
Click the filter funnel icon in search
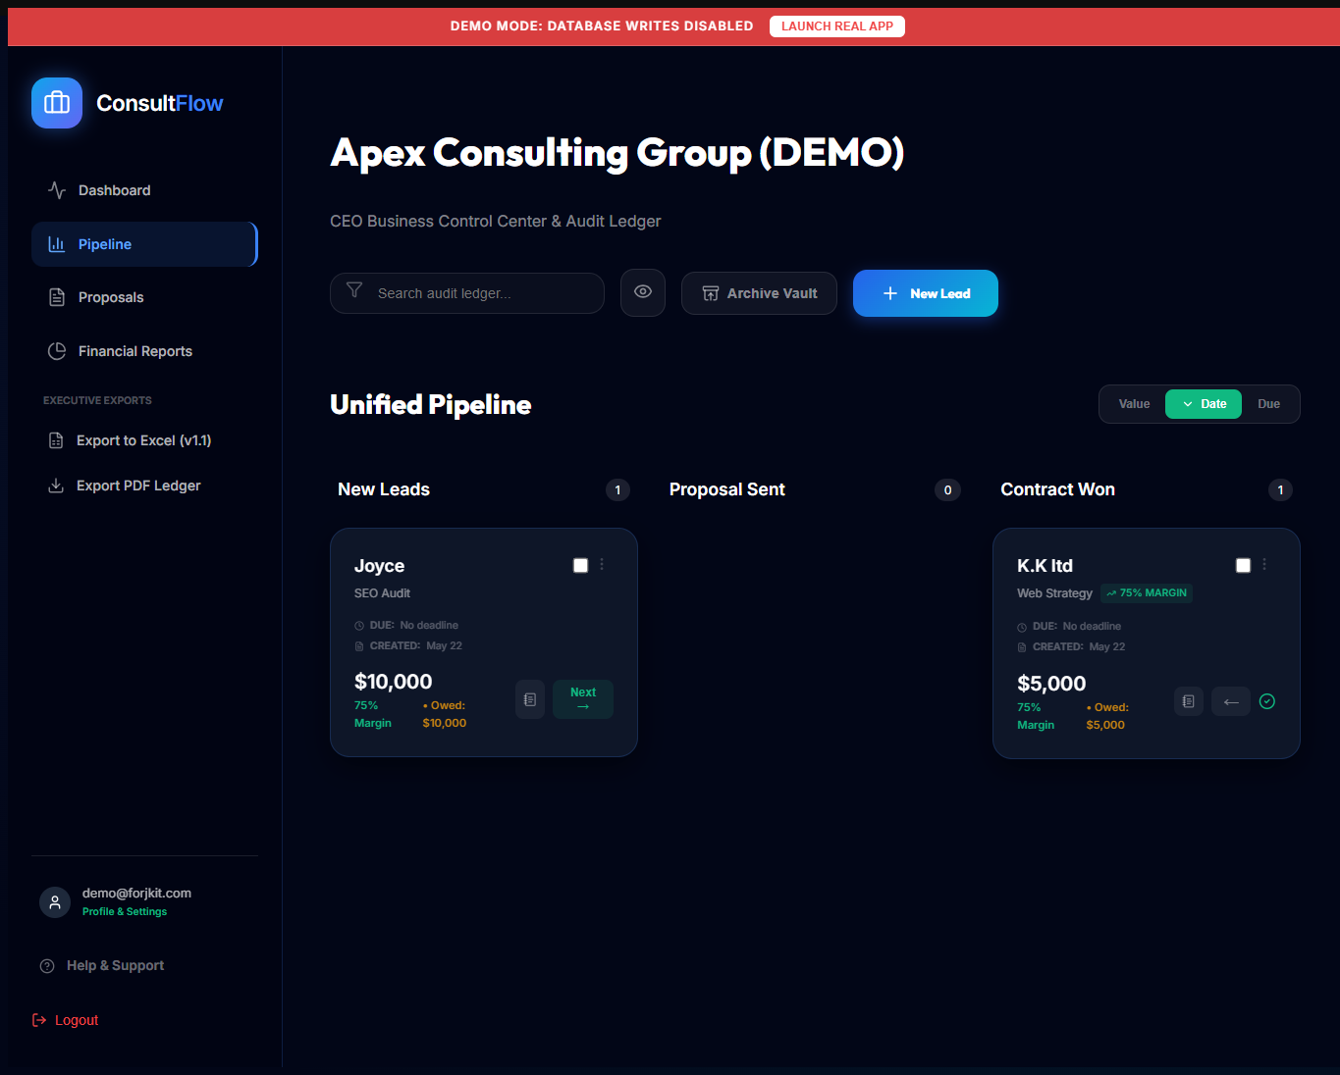click(354, 291)
